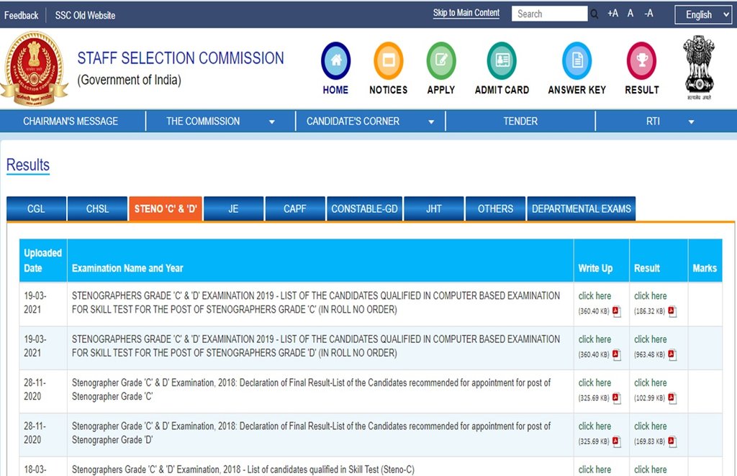Click the Feedback link
The image size is (737, 476).
coord(21,15)
